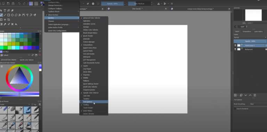This screenshot has height=132, width=267.
Task: Expand the Themes submenu
Action: coord(62,21)
